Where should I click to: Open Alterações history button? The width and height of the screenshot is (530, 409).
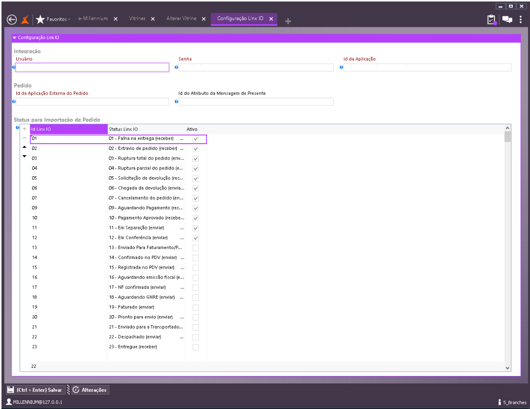90,390
